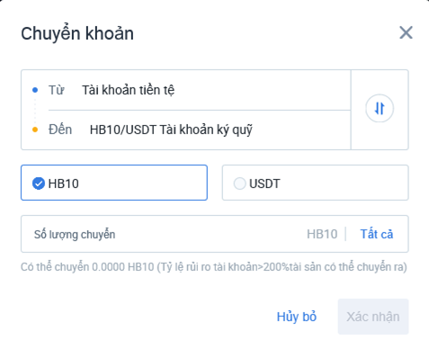Click the checked HB10 checkmark icon

tap(39, 183)
